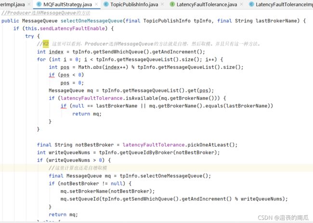
Task: Close the erImpl.java tab
Action: 29,4
